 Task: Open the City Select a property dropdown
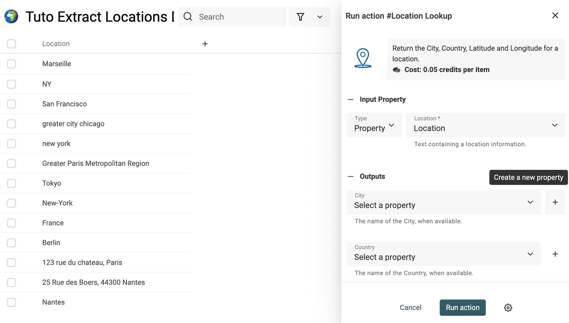(x=444, y=202)
